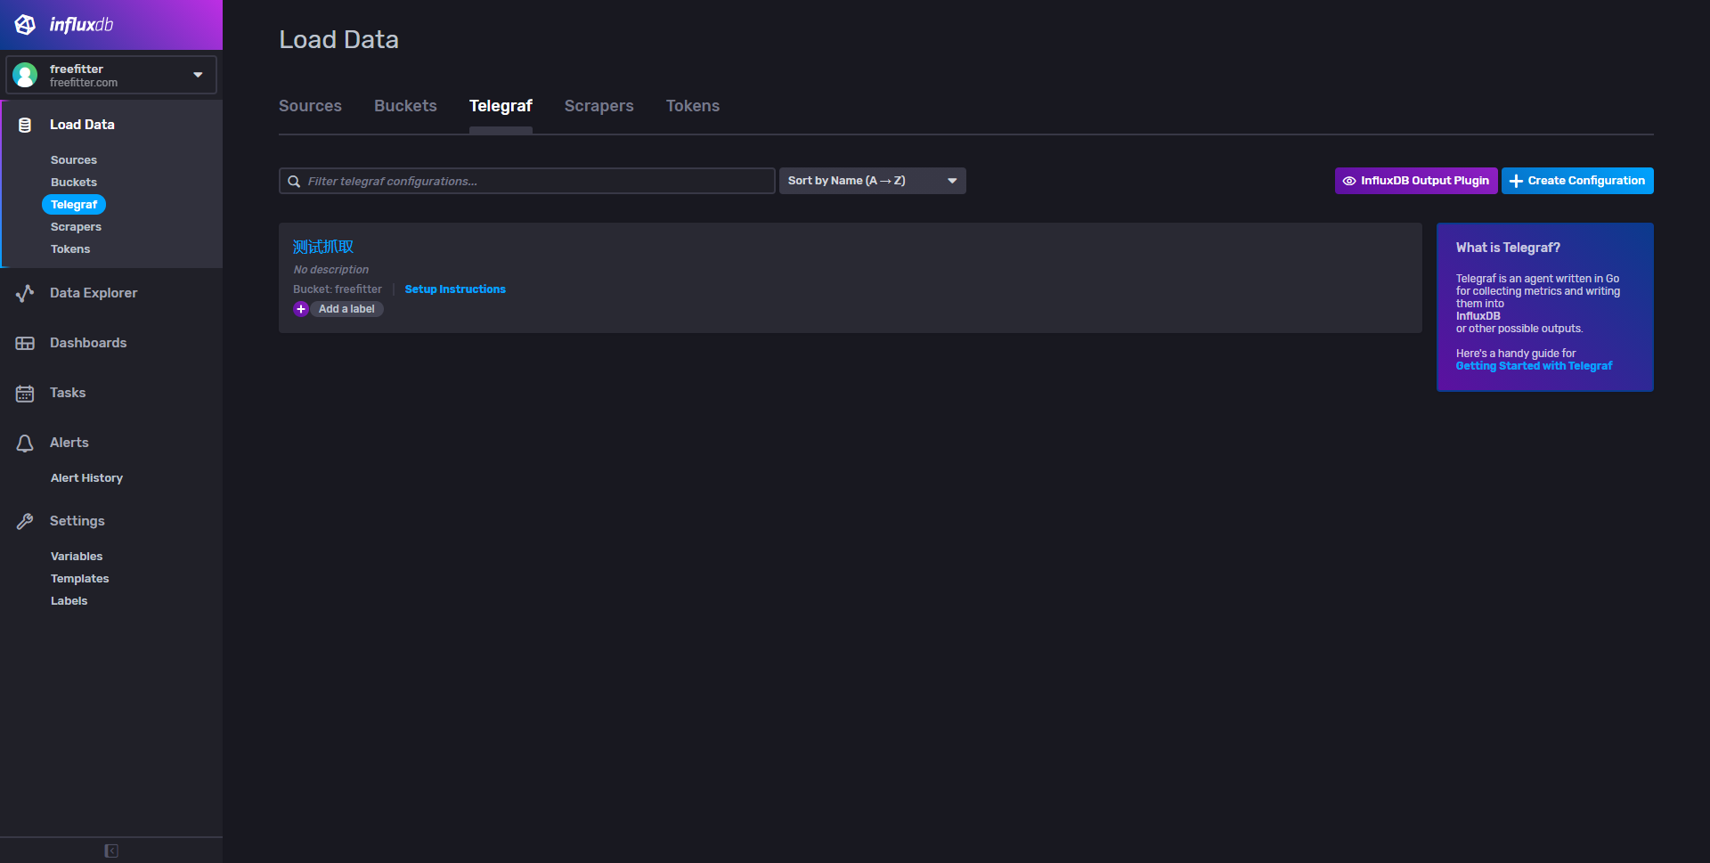1710x863 pixels.
Task: Click the InfluxDB logo icon
Action: (x=25, y=25)
